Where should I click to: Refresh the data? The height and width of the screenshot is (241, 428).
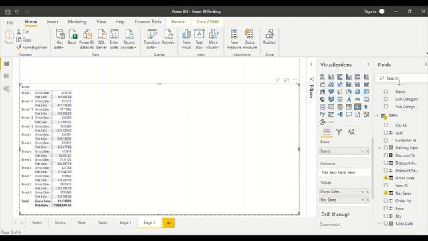[x=168, y=37]
